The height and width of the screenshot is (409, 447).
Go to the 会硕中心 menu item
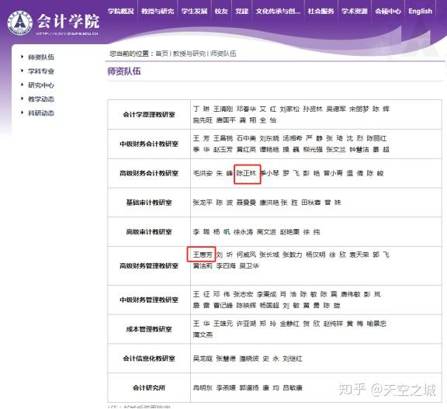388,11
